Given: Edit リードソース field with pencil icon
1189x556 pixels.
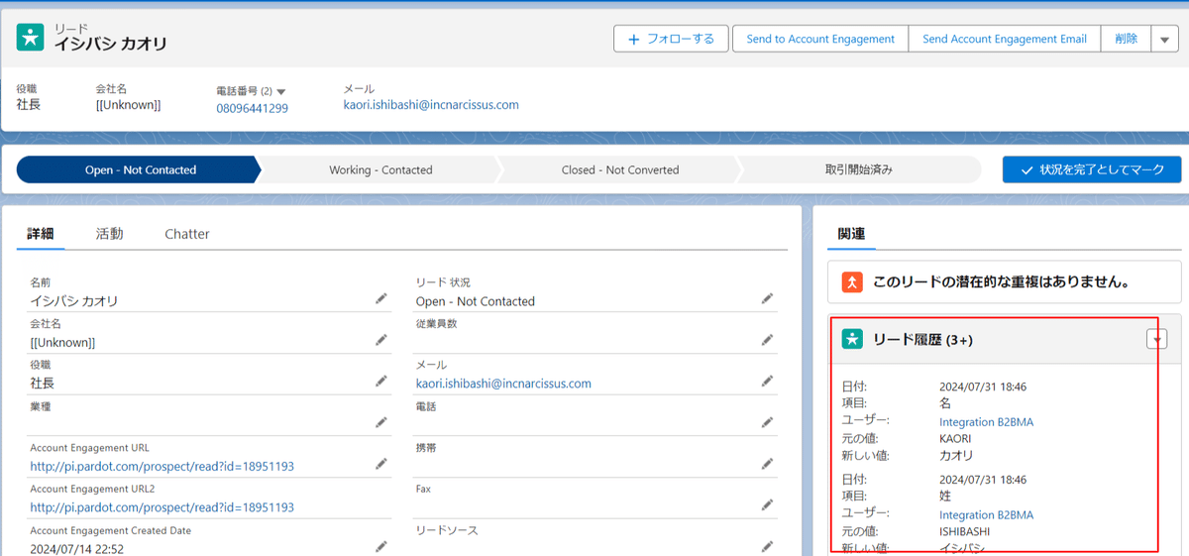Looking at the screenshot, I should point(767,546).
